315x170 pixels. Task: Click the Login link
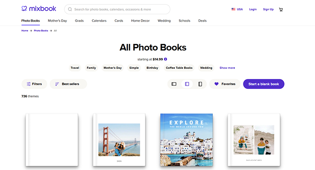(x=253, y=9)
